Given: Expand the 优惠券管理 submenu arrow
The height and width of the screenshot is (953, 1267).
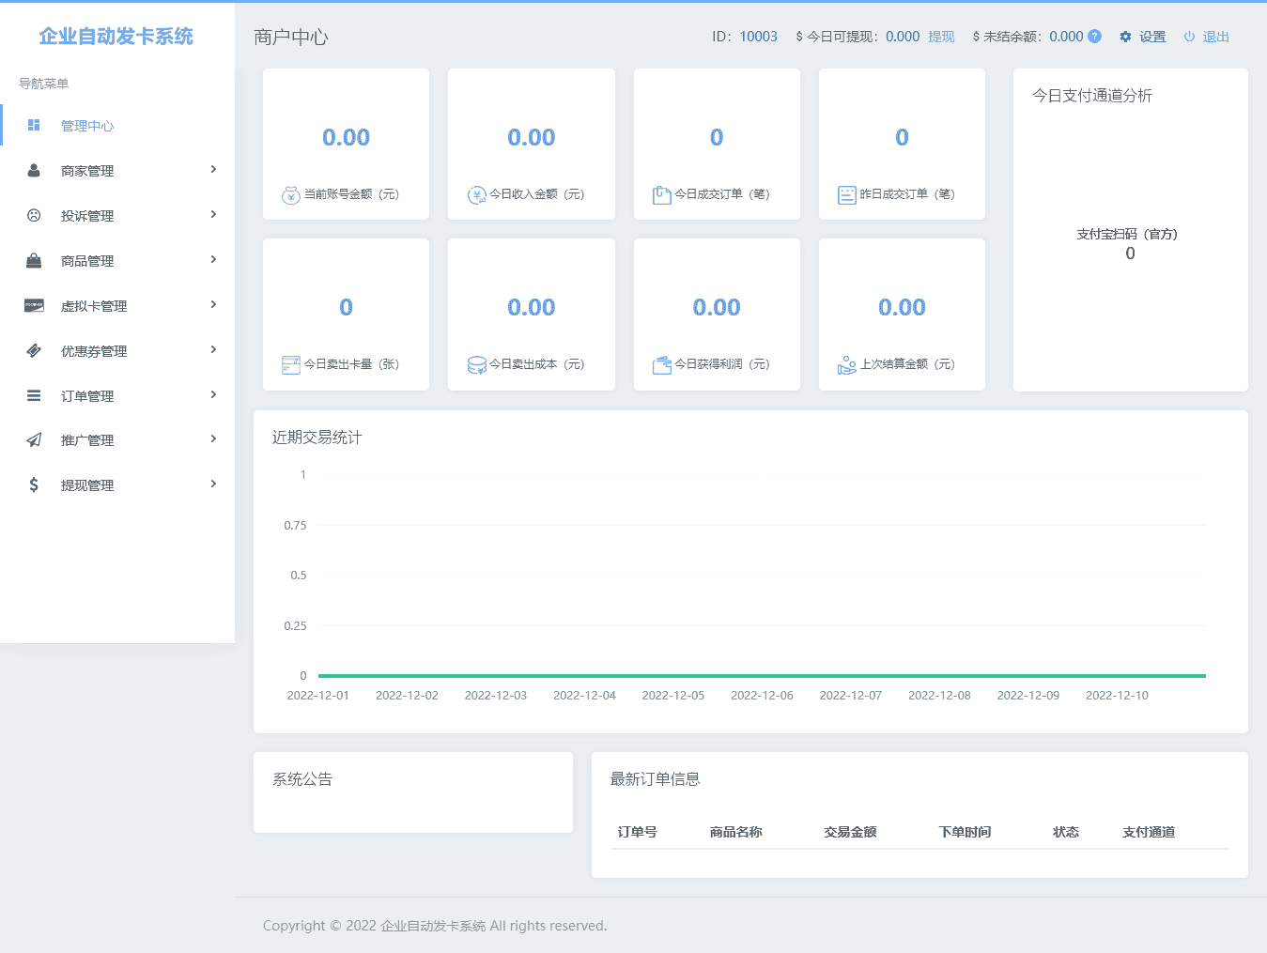Looking at the screenshot, I should tap(213, 349).
